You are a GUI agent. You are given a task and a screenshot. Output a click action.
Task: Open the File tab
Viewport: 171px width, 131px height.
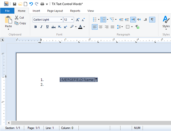pyautogui.click(x=7, y=11)
